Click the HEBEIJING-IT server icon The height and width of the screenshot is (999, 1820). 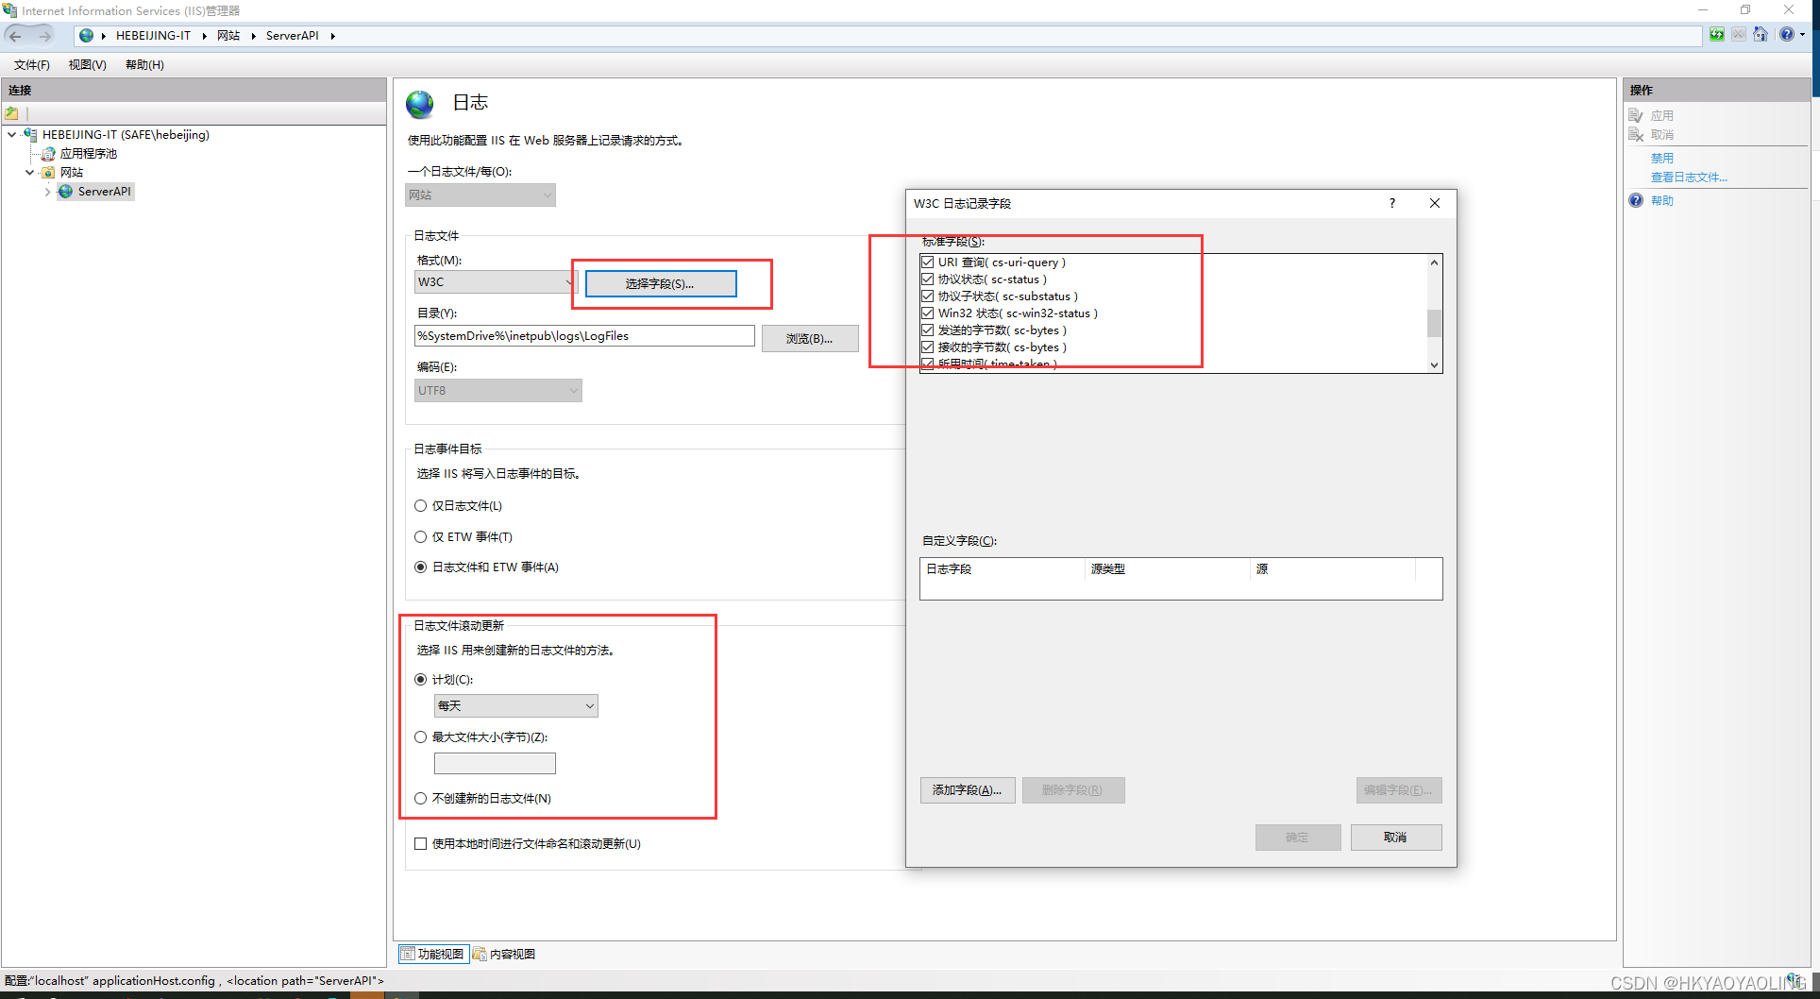(31, 135)
